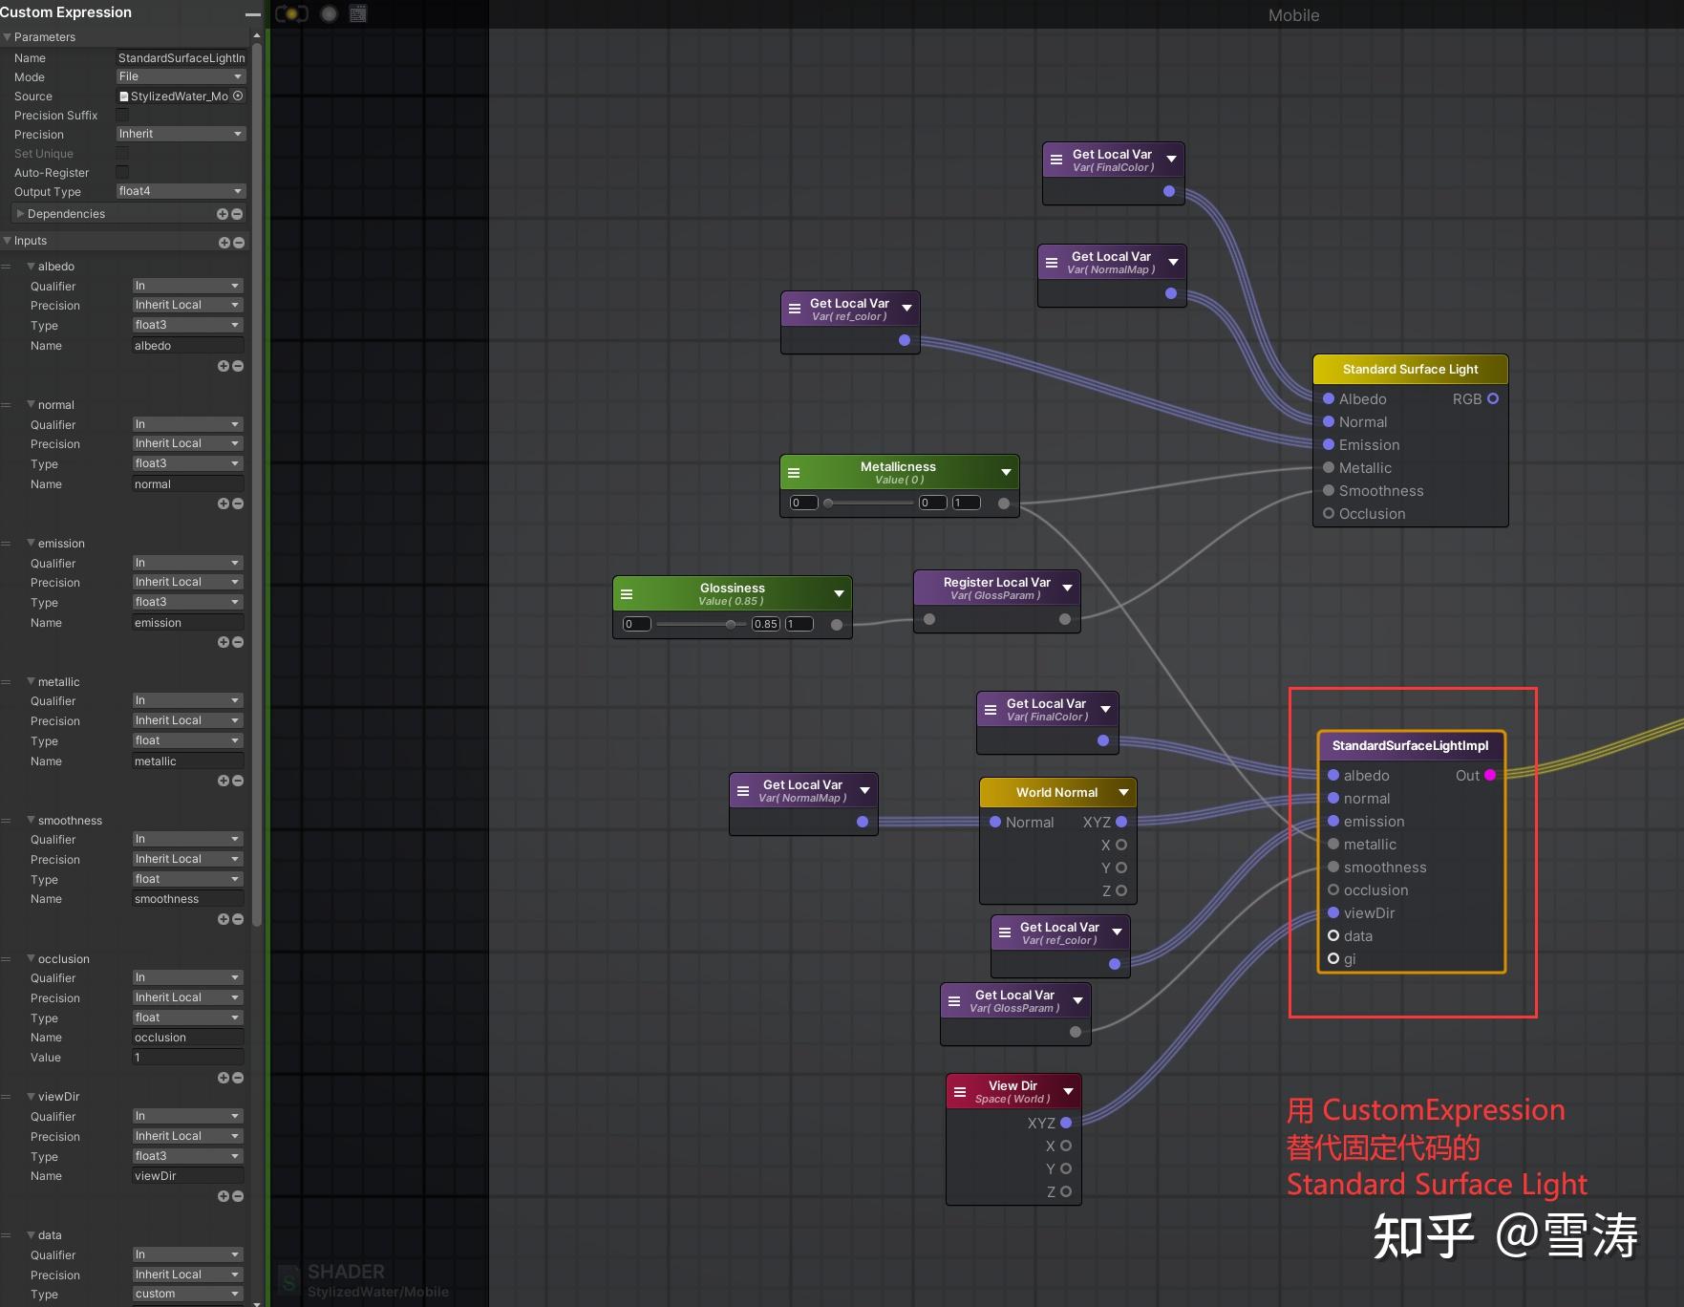The height and width of the screenshot is (1307, 1684).
Task: Open the Mode dropdown showing File
Action: pyautogui.click(x=180, y=76)
